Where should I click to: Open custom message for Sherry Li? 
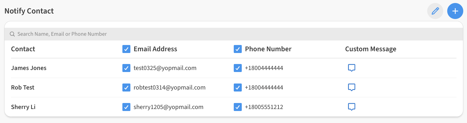tap(352, 107)
